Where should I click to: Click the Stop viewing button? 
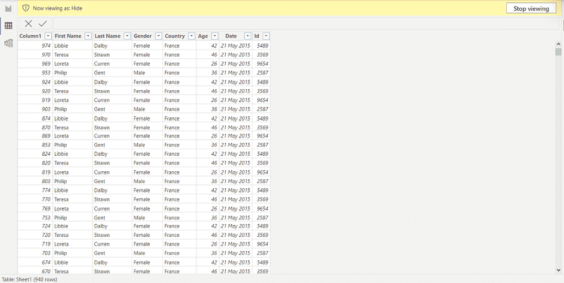coord(531,8)
